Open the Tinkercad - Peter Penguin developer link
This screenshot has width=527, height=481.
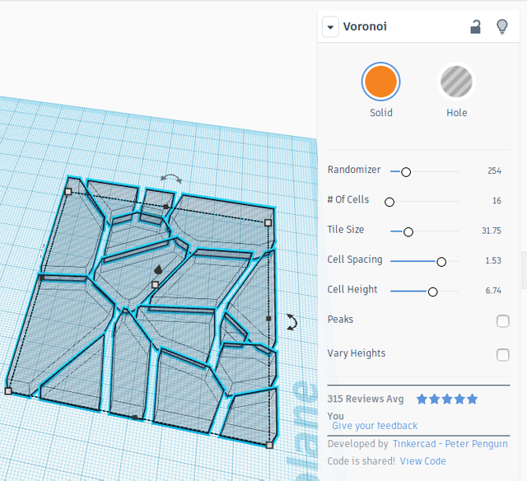pos(450,444)
